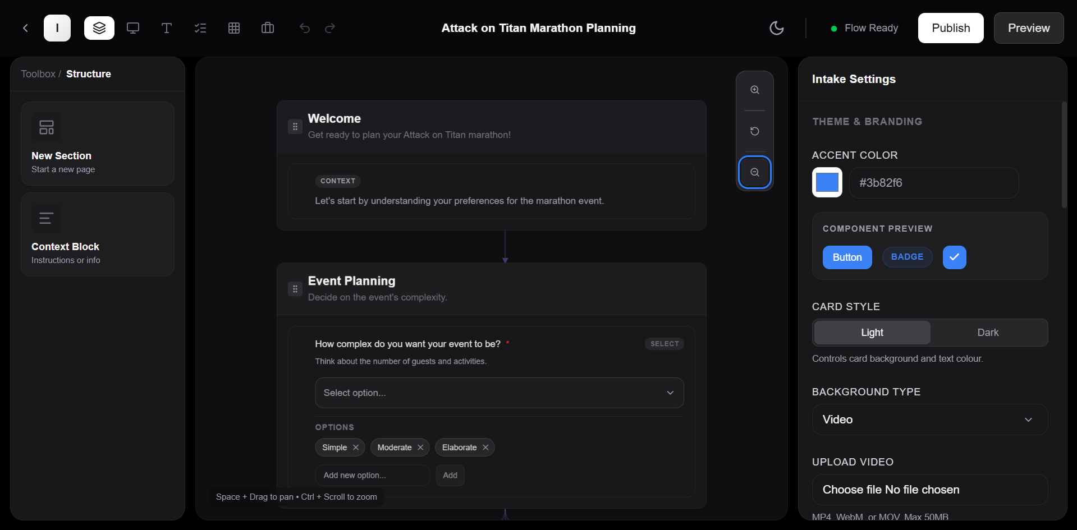Open the Structure layers toolbox icon
Viewport: 1077px width, 530px height.
pyautogui.click(x=99, y=28)
